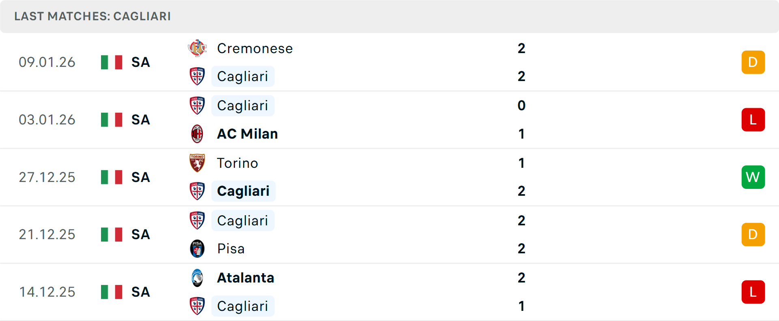Click the Pisa club crest
779x321 pixels.
[197, 248]
